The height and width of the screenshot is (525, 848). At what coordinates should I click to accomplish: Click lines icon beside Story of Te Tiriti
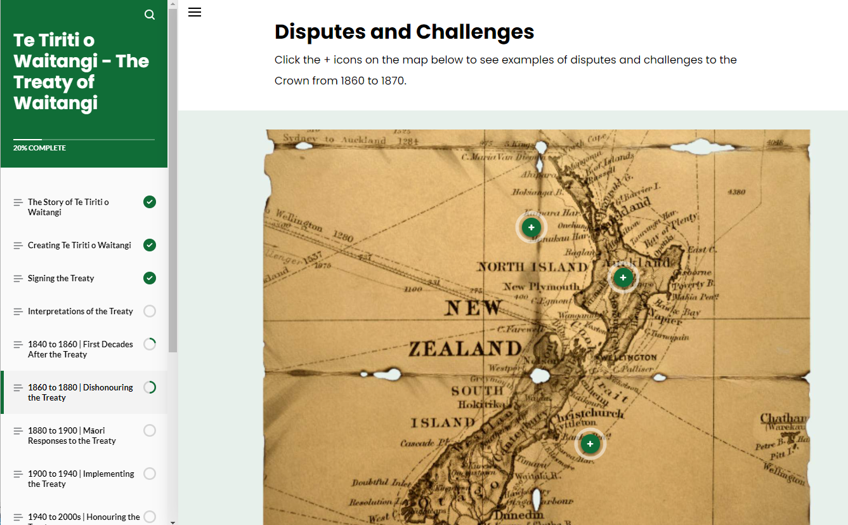tap(18, 203)
